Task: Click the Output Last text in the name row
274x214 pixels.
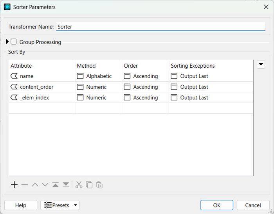Action: click(194, 76)
